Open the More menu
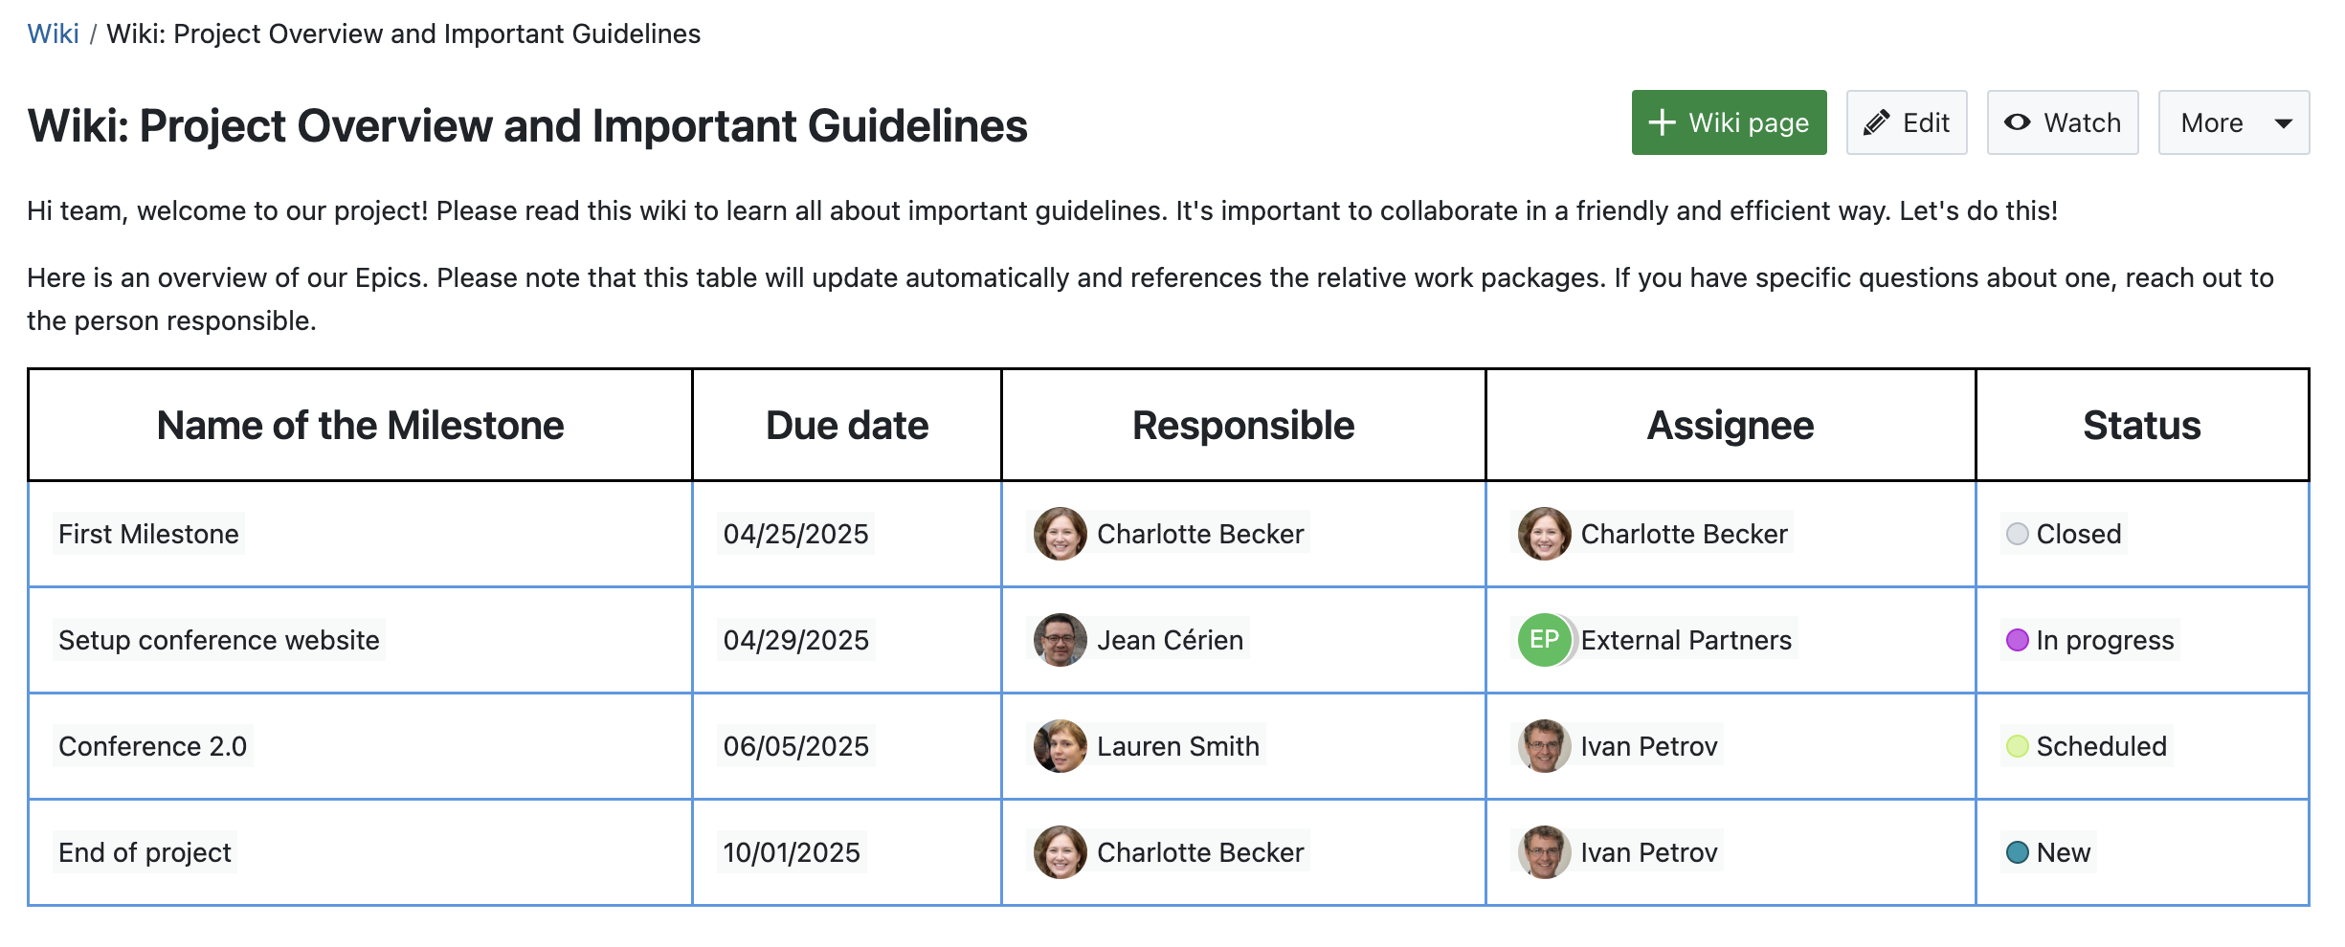The width and height of the screenshot is (2345, 947). click(x=2212, y=122)
